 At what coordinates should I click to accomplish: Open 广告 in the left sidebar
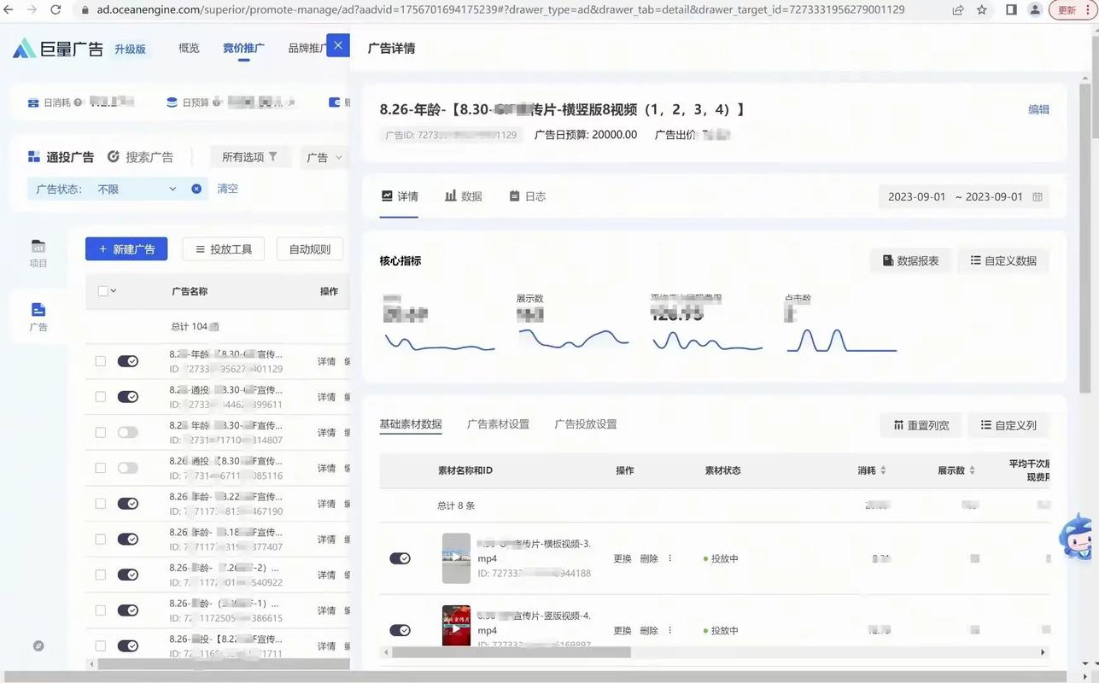[38, 317]
